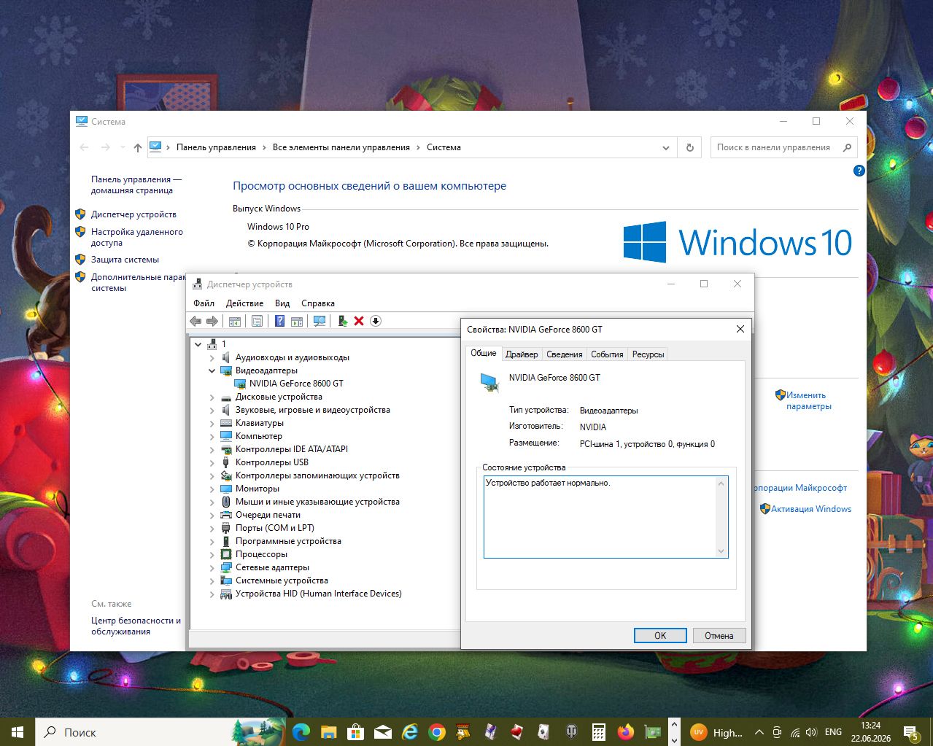The width and height of the screenshot is (933, 746).
Task: Switch to the Драйвер tab
Action: click(522, 354)
